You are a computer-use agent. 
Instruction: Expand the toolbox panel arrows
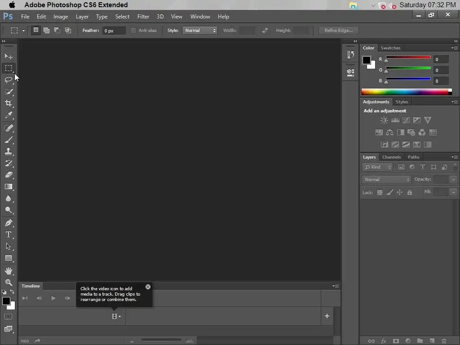click(4, 41)
